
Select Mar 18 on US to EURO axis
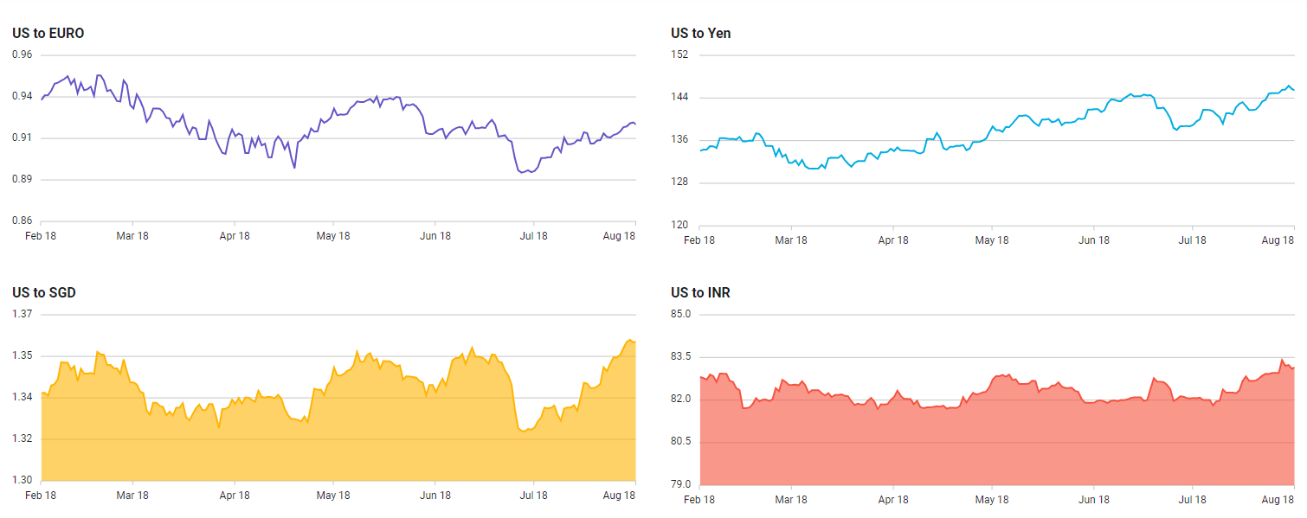tap(132, 236)
